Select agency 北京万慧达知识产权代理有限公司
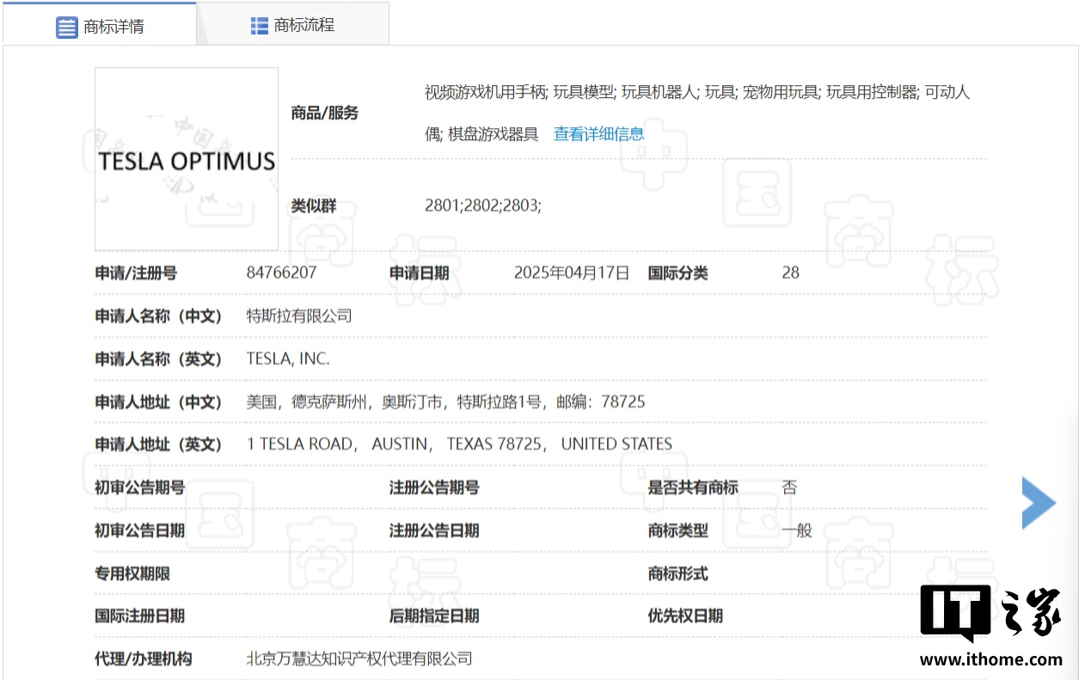Screen dimensions: 1079x680 pos(359,659)
